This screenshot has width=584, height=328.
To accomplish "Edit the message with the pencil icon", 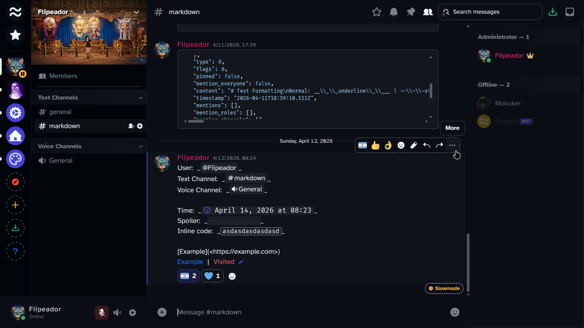I will 414,145.
